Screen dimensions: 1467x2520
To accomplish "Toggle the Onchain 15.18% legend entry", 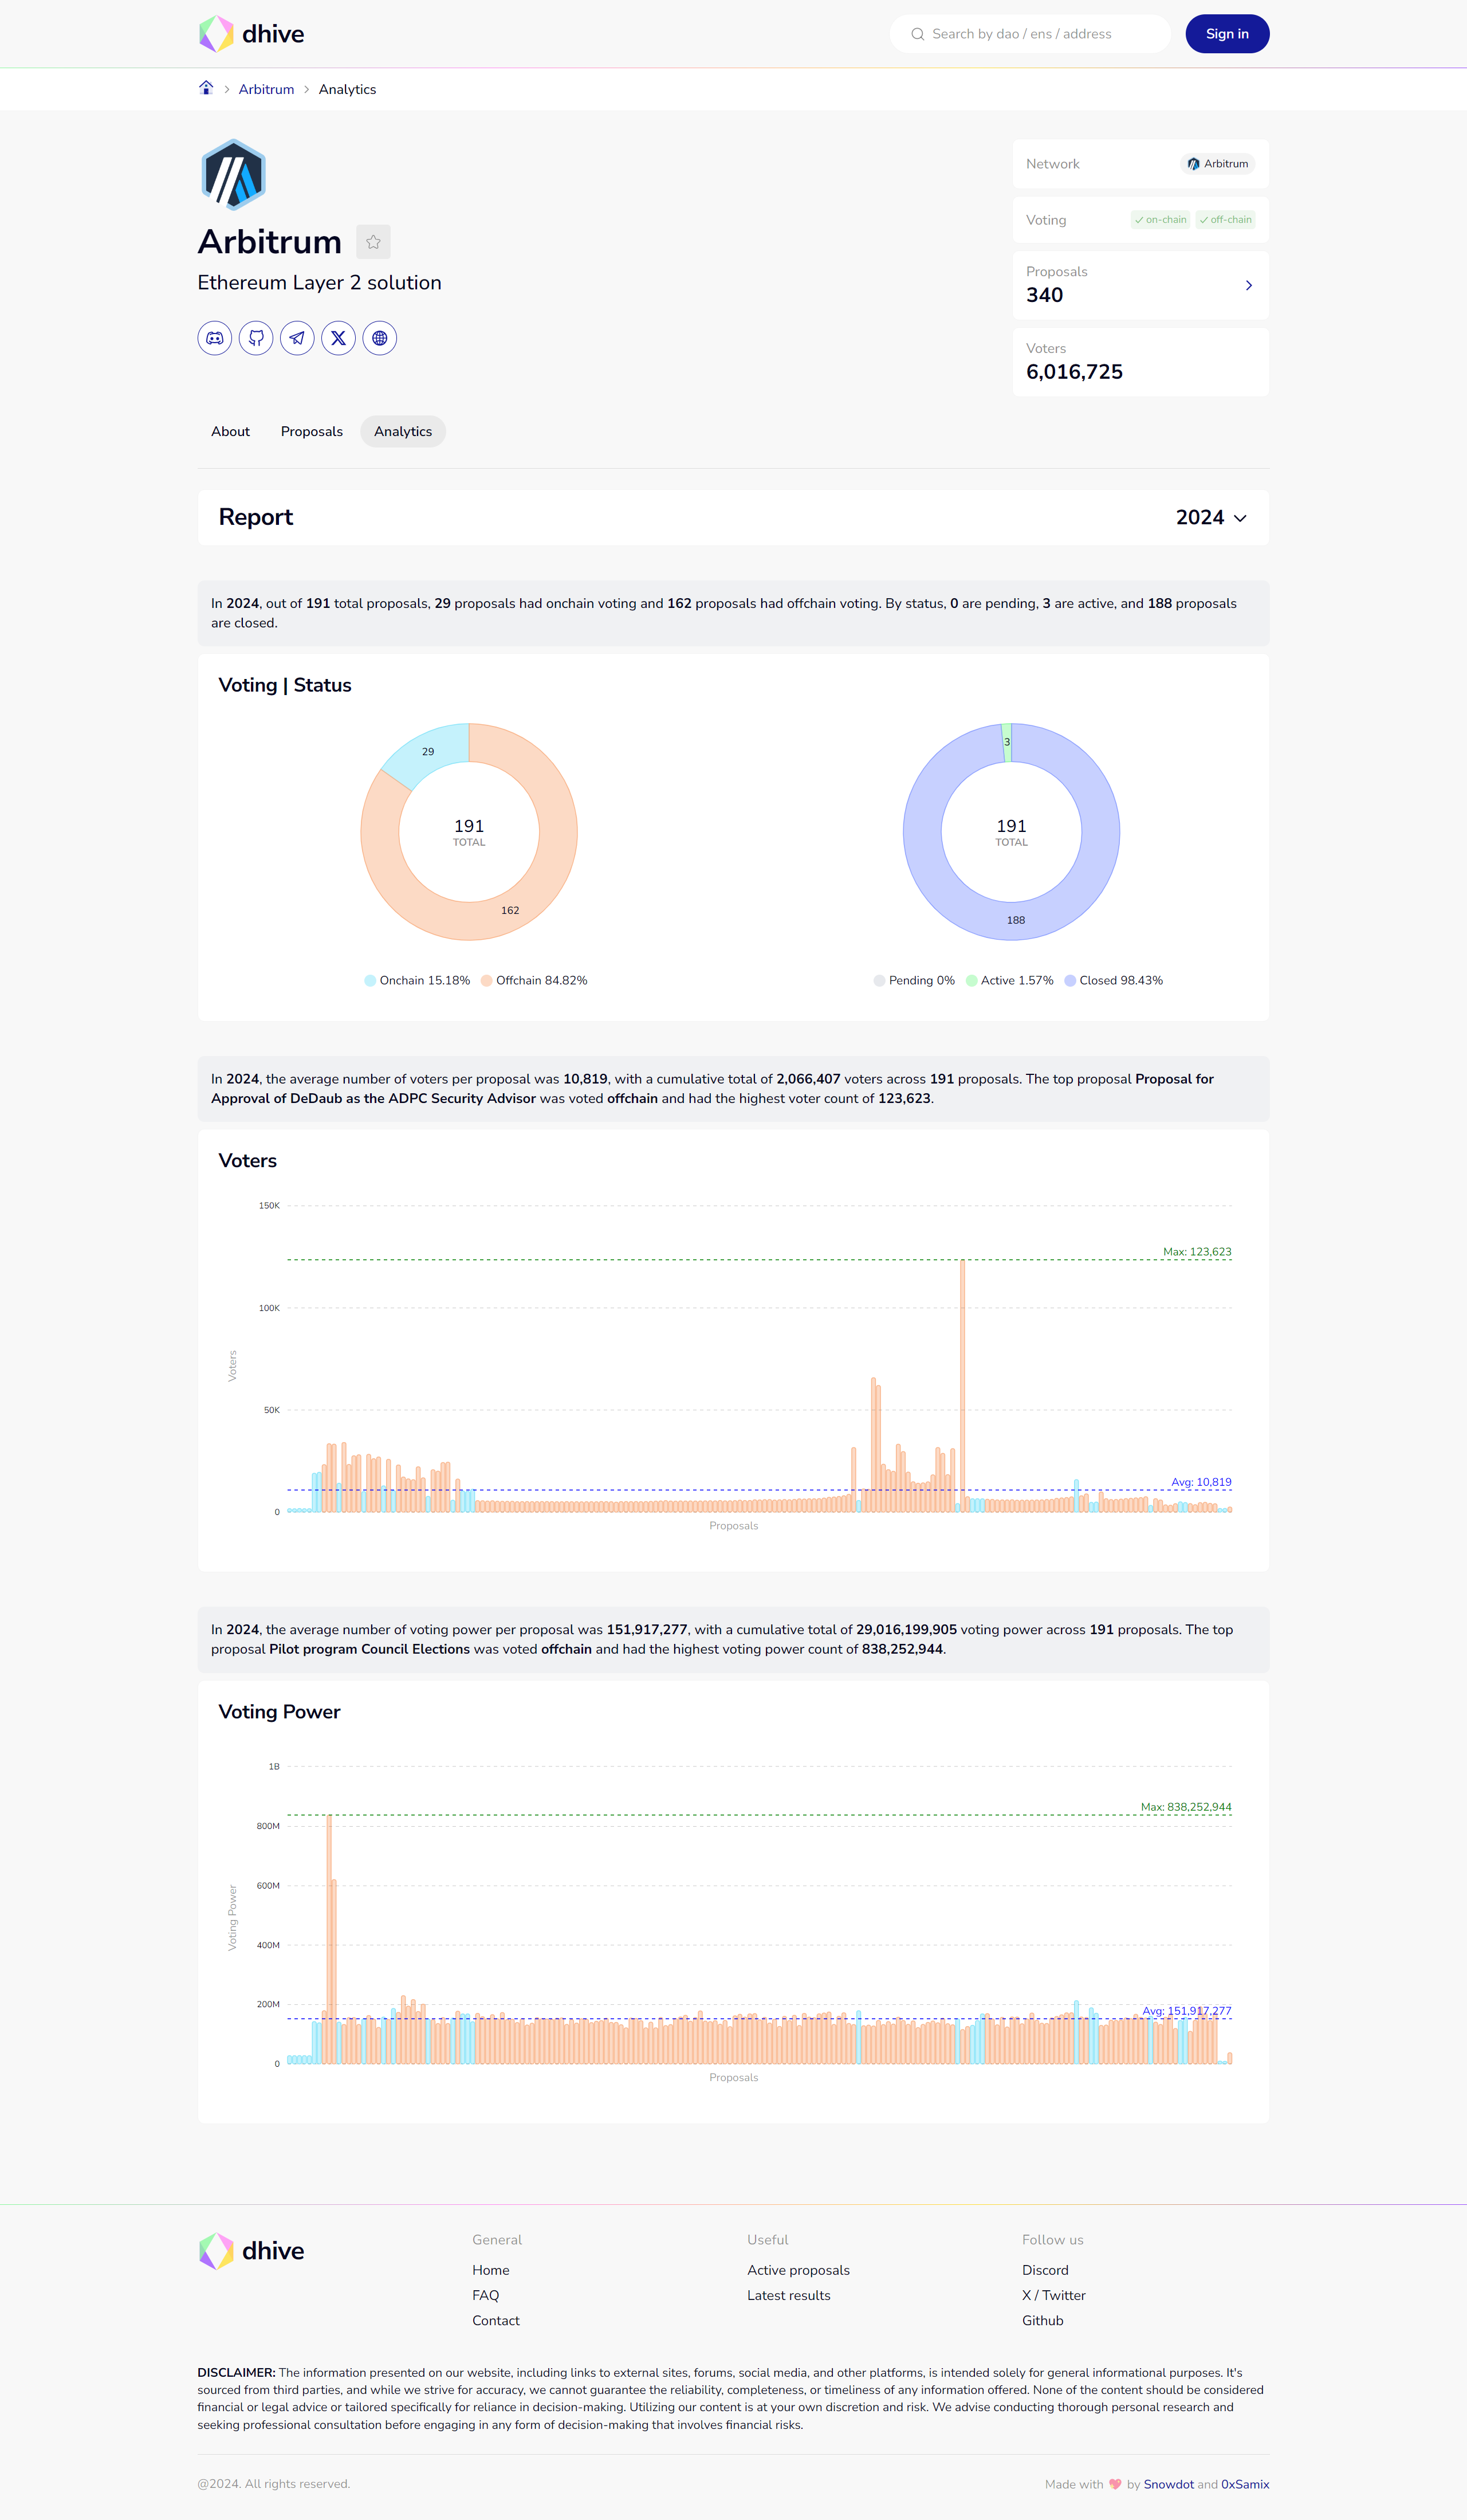I will 417,981.
